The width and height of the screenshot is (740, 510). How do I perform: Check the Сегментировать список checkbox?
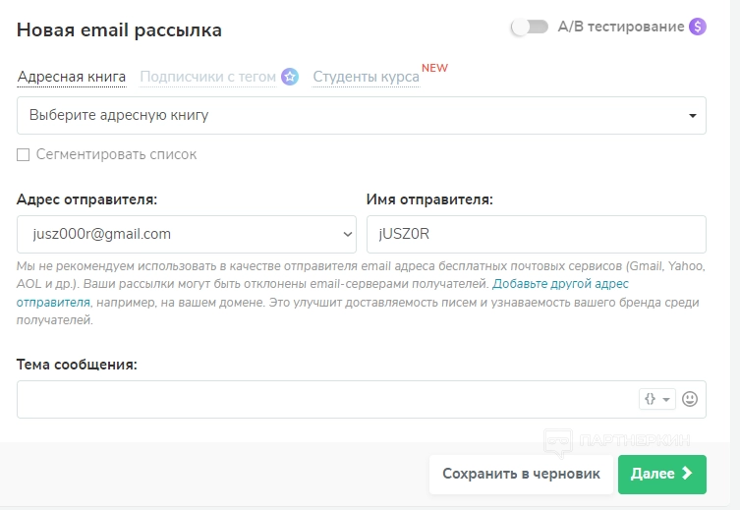pyautogui.click(x=23, y=154)
